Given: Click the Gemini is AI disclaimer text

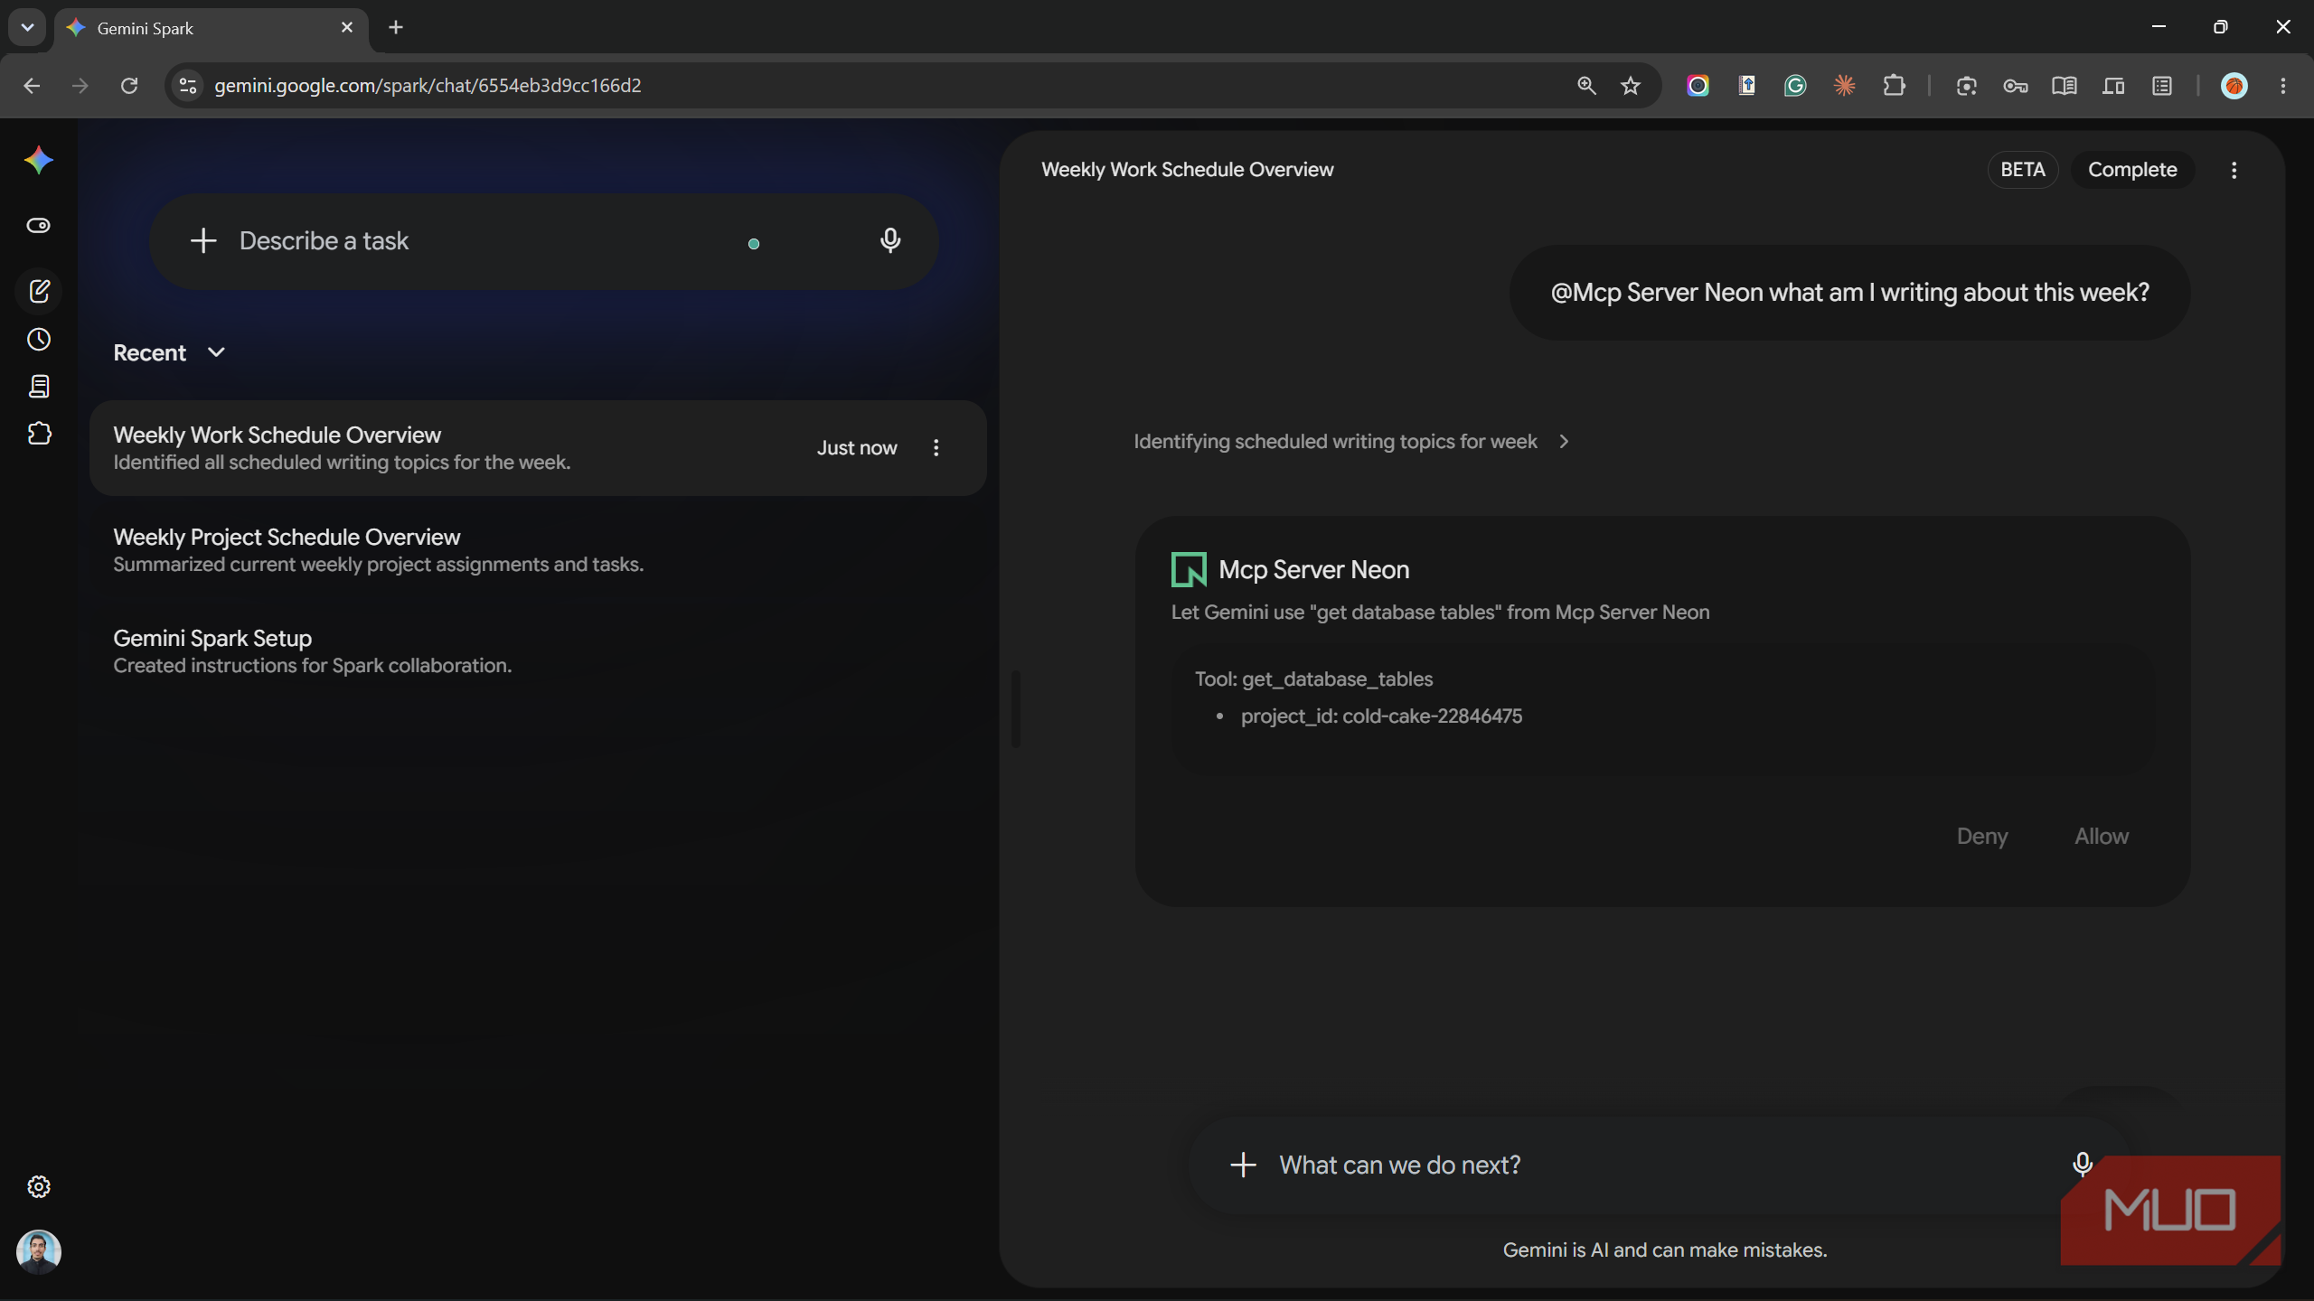Looking at the screenshot, I should [x=1665, y=1250].
